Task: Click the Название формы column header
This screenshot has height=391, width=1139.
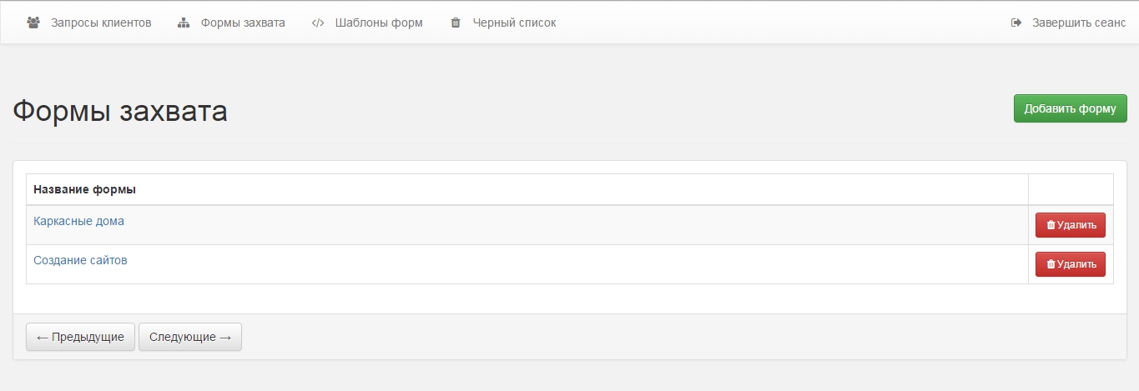Action: (84, 189)
